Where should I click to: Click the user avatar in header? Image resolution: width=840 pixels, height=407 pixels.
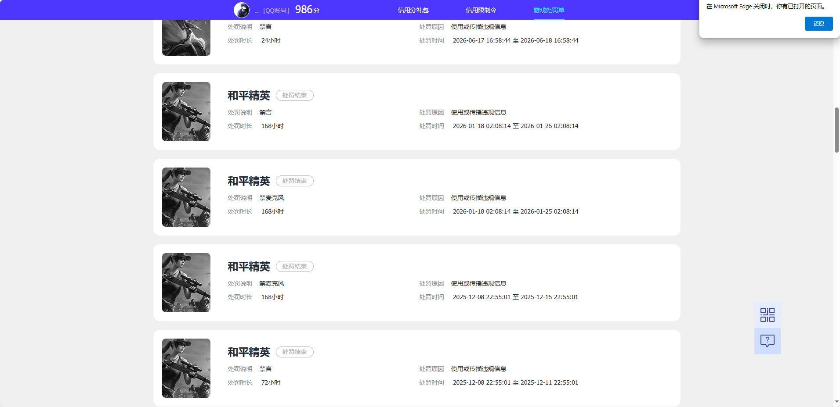(242, 10)
